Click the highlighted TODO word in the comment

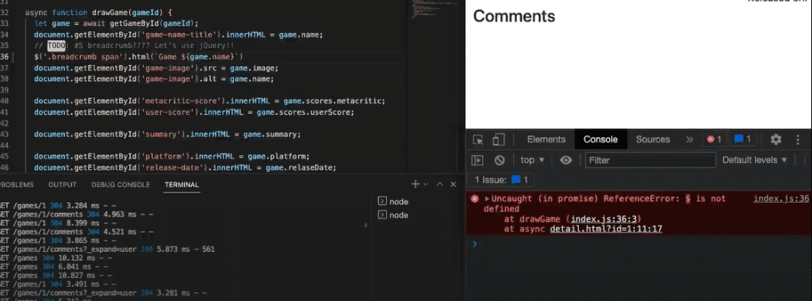click(x=57, y=45)
